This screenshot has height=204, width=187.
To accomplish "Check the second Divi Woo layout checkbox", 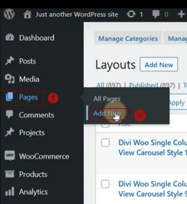I will coord(105,184).
